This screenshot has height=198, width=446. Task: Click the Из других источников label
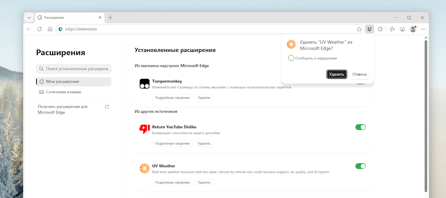click(x=156, y=111)
